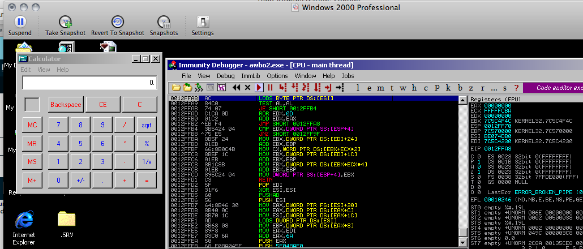Open Calculator's Edit menu
583x249 pixels.
[x=25, y=70]
